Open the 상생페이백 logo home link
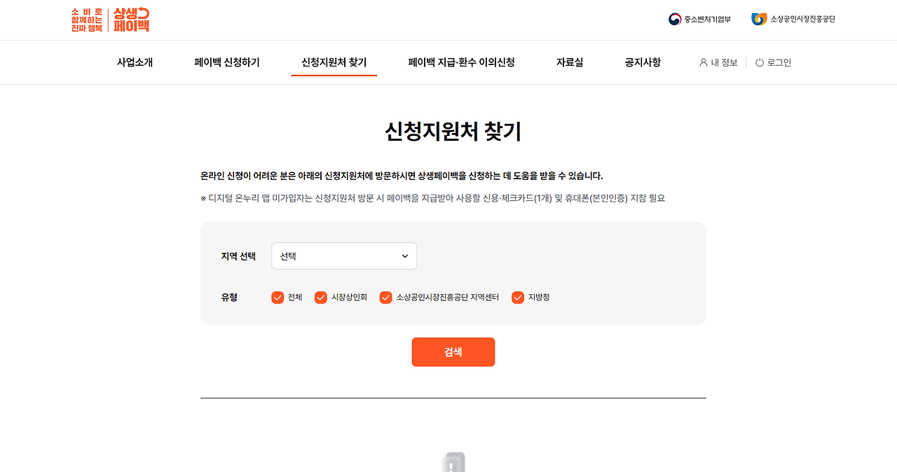Image resolution: width=897 pixels, height=472 pixels. [x=110, y=20]
